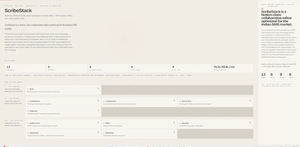Image resolution: width=300 pixels, height=147 pixels.
Task: Click the arrow icon on the Roadmap card
Action: coord(174,132)
